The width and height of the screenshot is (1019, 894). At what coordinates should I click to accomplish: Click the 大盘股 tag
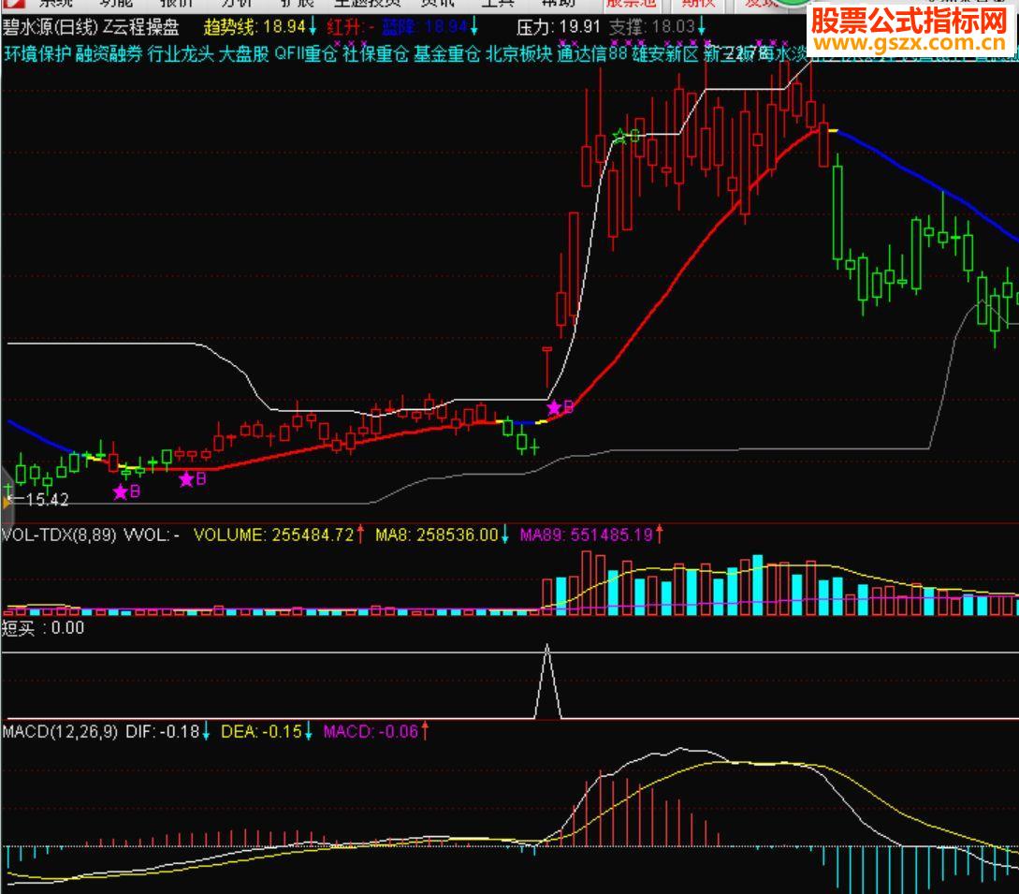pos(243,53)
